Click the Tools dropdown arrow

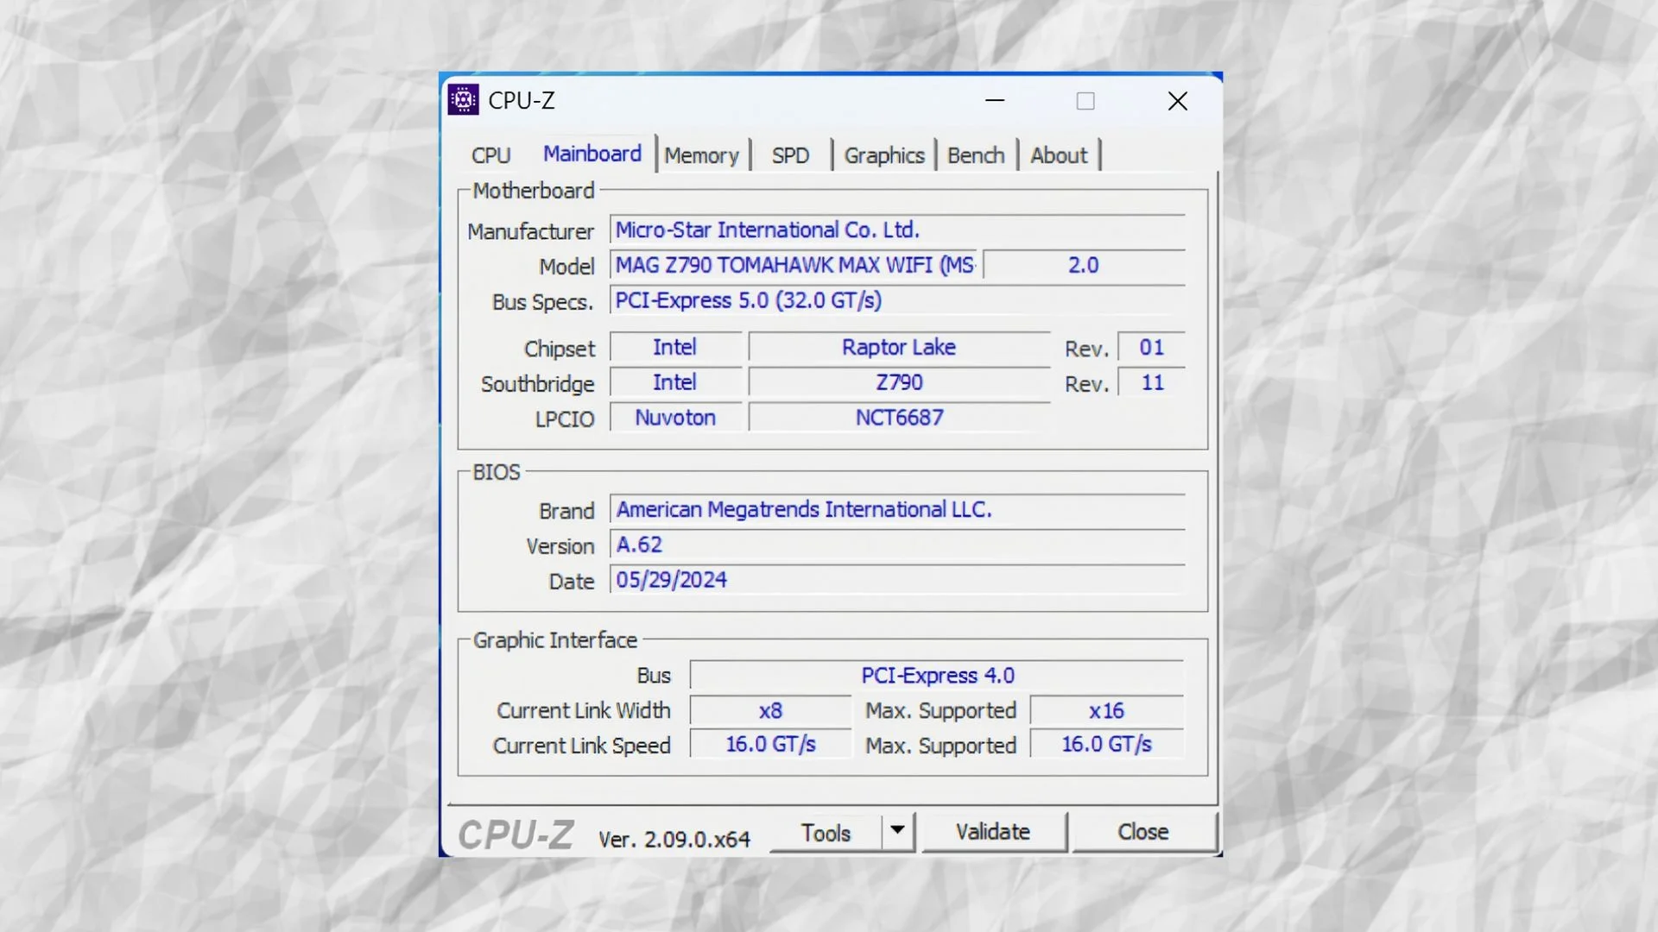(901, 831)
